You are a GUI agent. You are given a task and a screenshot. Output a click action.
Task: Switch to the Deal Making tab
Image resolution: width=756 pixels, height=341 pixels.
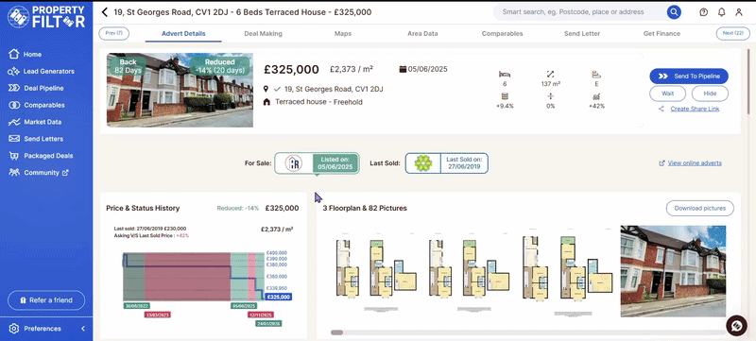pyautogui.click(x=264, y=34)
